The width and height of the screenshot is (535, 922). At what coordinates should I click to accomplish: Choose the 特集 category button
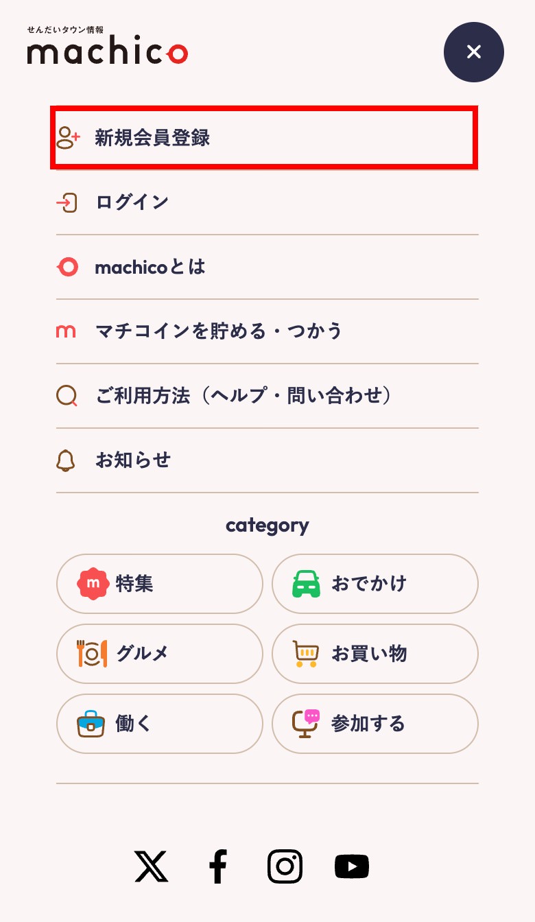159,584
